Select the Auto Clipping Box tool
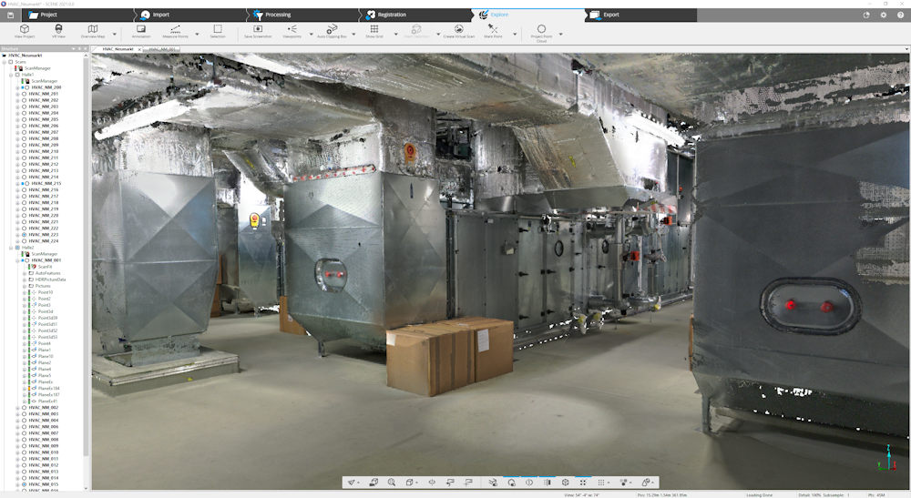The height and width of the screenshot is (498, 911). click(x=332, y=30)
